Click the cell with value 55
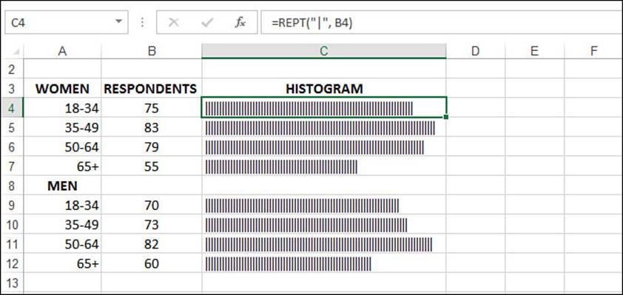Image resolution: width=623 pixels, height=295 pixels. tap(152, 166)
